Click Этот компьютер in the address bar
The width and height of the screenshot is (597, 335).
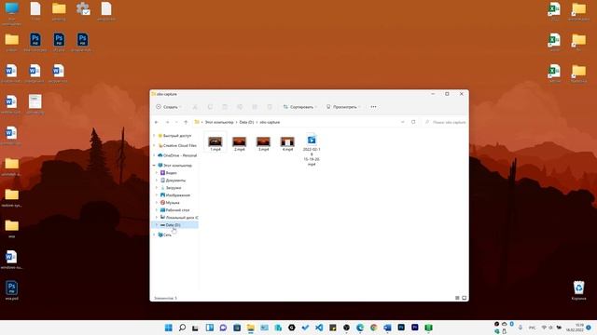219,122
